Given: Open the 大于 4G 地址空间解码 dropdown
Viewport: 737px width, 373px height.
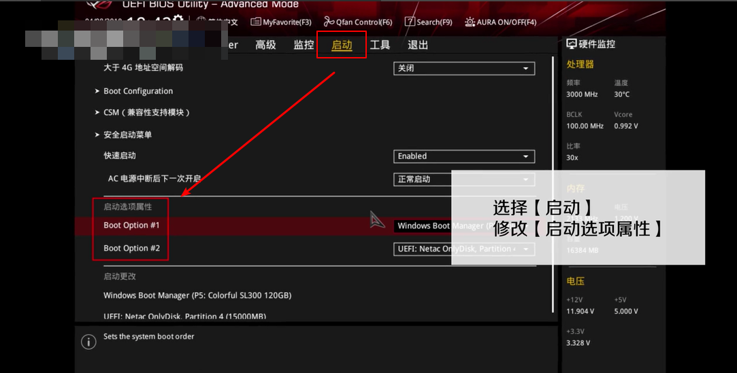Looking at the screenshot, I should pyautogui.click(x=463, y=68).
